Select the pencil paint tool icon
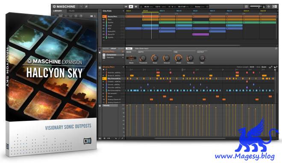The height and width of the screenshot is (163, 282). tap(122, 138)
